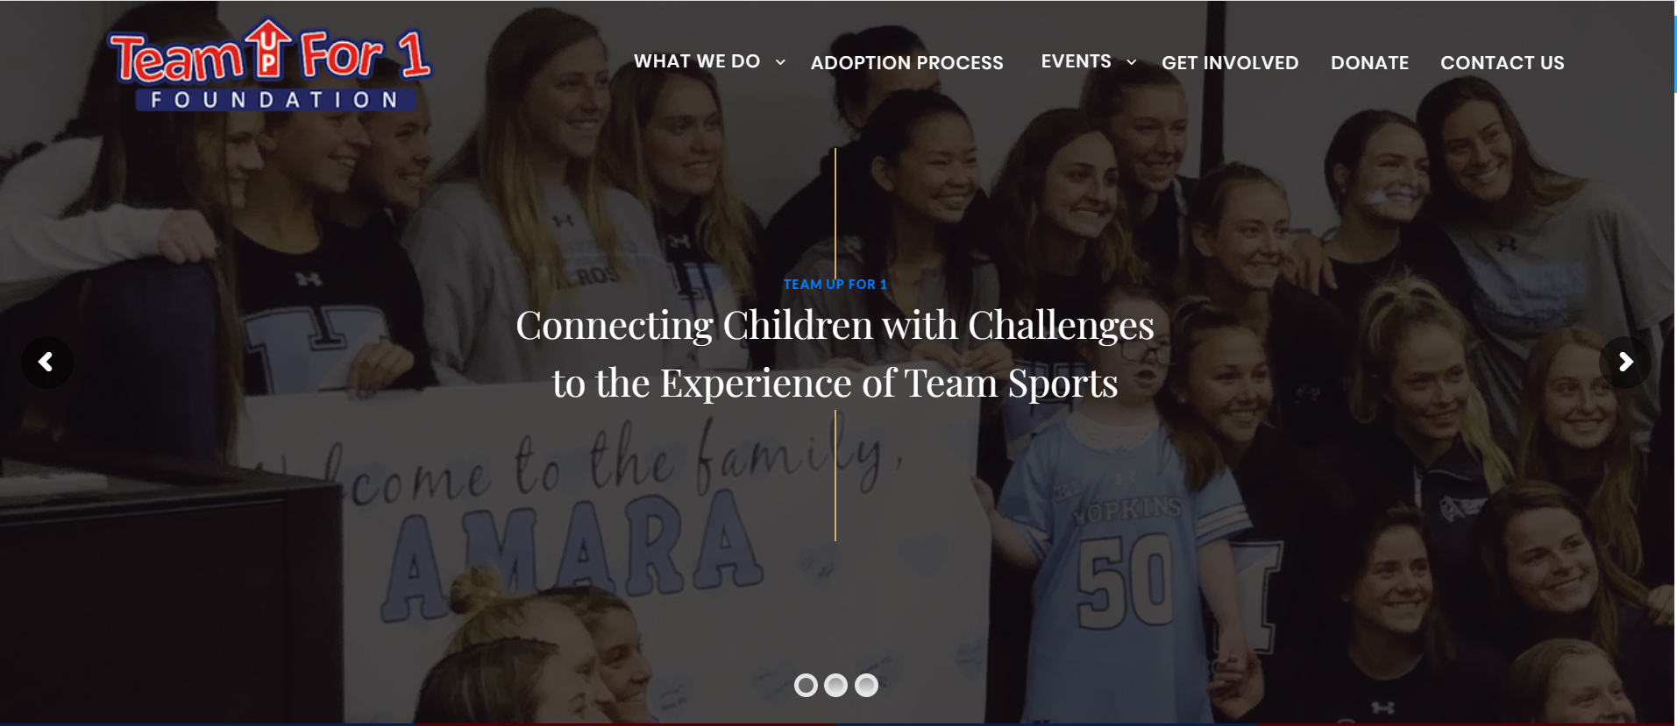Click the blue Team Up For 1 subtitle
Viewport: 1677px width, 726px height.
835,285
